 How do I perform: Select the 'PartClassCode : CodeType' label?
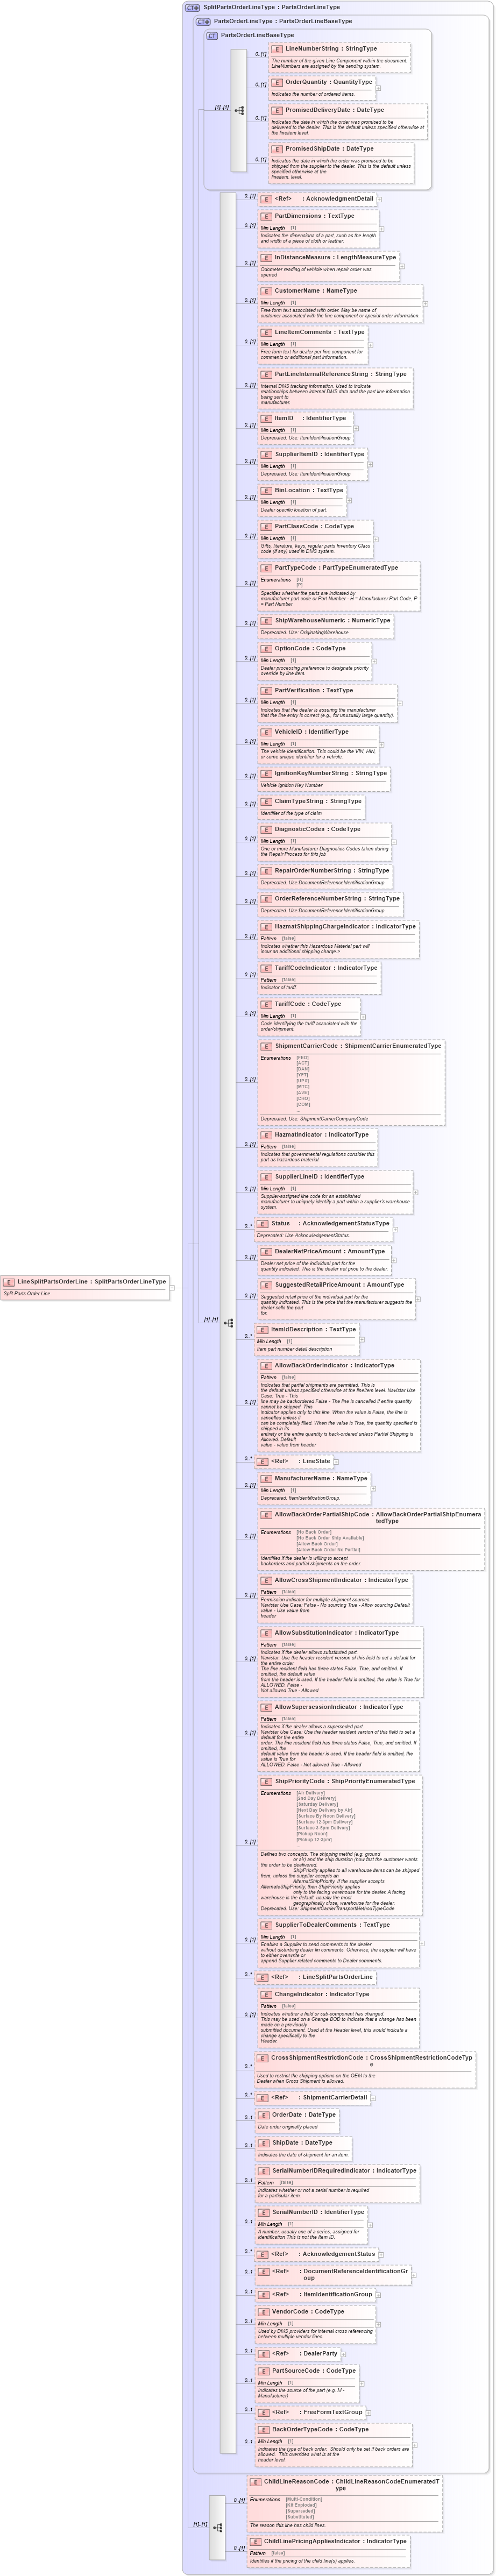[314, 526]
